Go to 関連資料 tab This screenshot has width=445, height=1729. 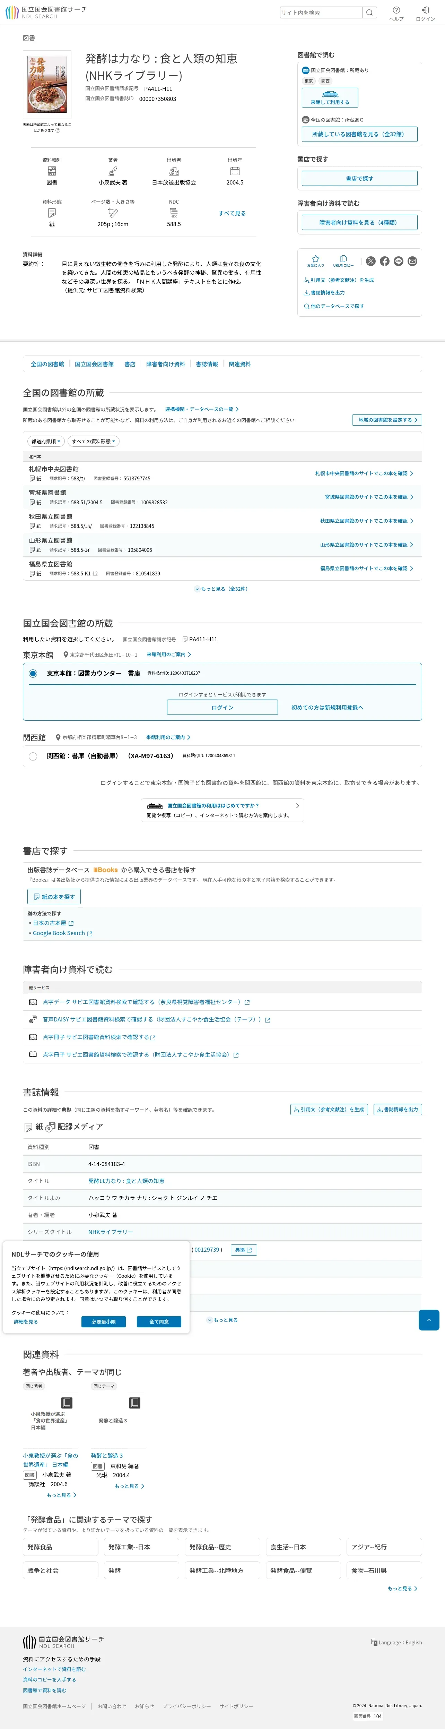pyautogui.click(x=240, y=365)
